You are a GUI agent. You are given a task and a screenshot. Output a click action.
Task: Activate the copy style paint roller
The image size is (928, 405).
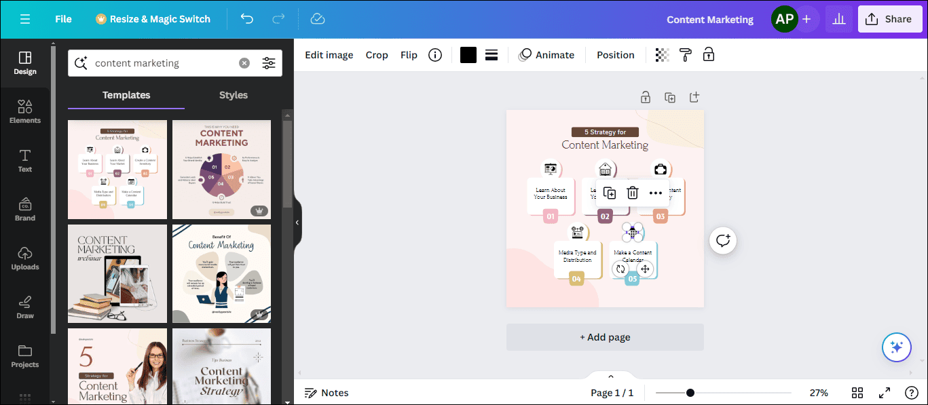point(686,55)
